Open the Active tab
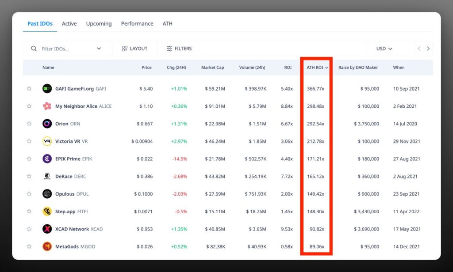Image resolution: width=453 pixels, height=272 pixels. 69,24
